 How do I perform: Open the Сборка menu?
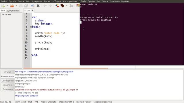coord(57,1)
